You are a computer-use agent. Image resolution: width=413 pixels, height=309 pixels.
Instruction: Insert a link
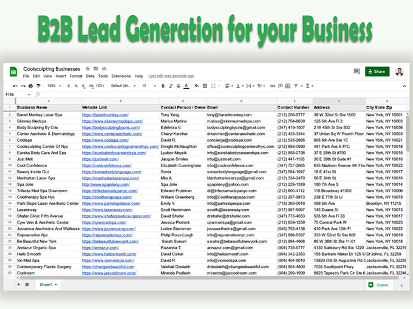pos(273,86)
